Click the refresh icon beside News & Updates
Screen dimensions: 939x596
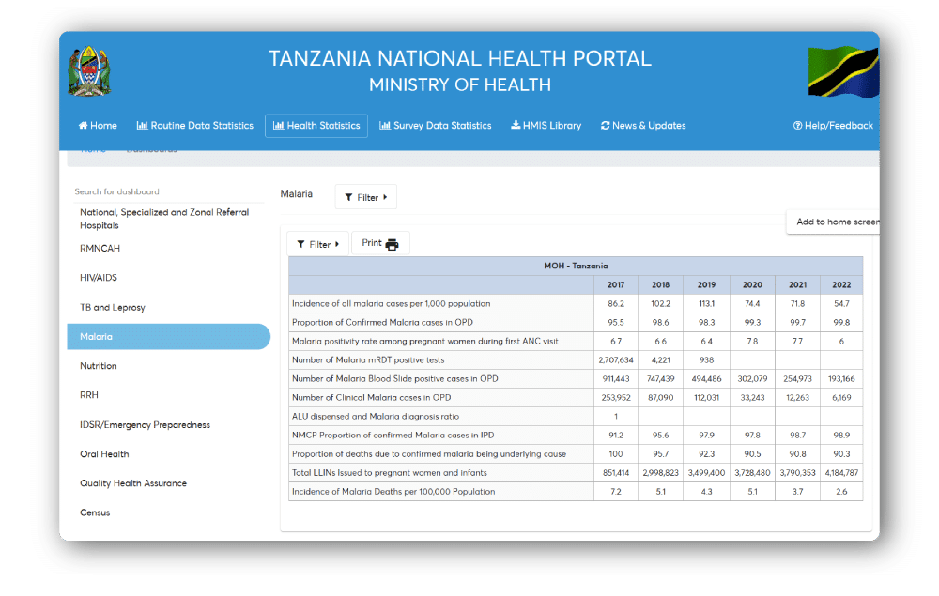605,125
